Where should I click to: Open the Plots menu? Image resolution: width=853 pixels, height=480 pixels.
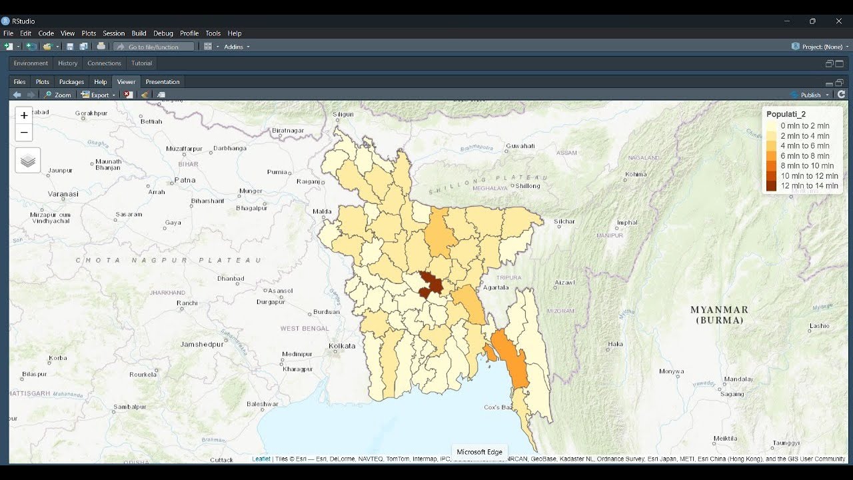click(89, 33)
